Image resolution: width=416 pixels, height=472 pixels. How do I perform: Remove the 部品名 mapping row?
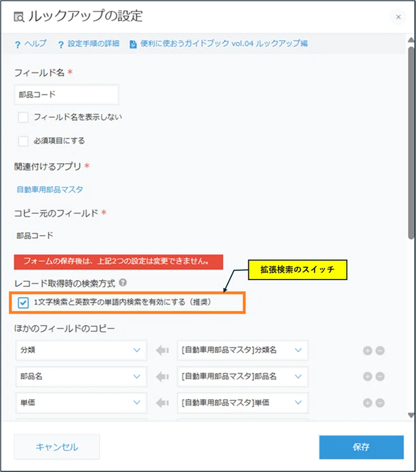[x=380, y=376]
